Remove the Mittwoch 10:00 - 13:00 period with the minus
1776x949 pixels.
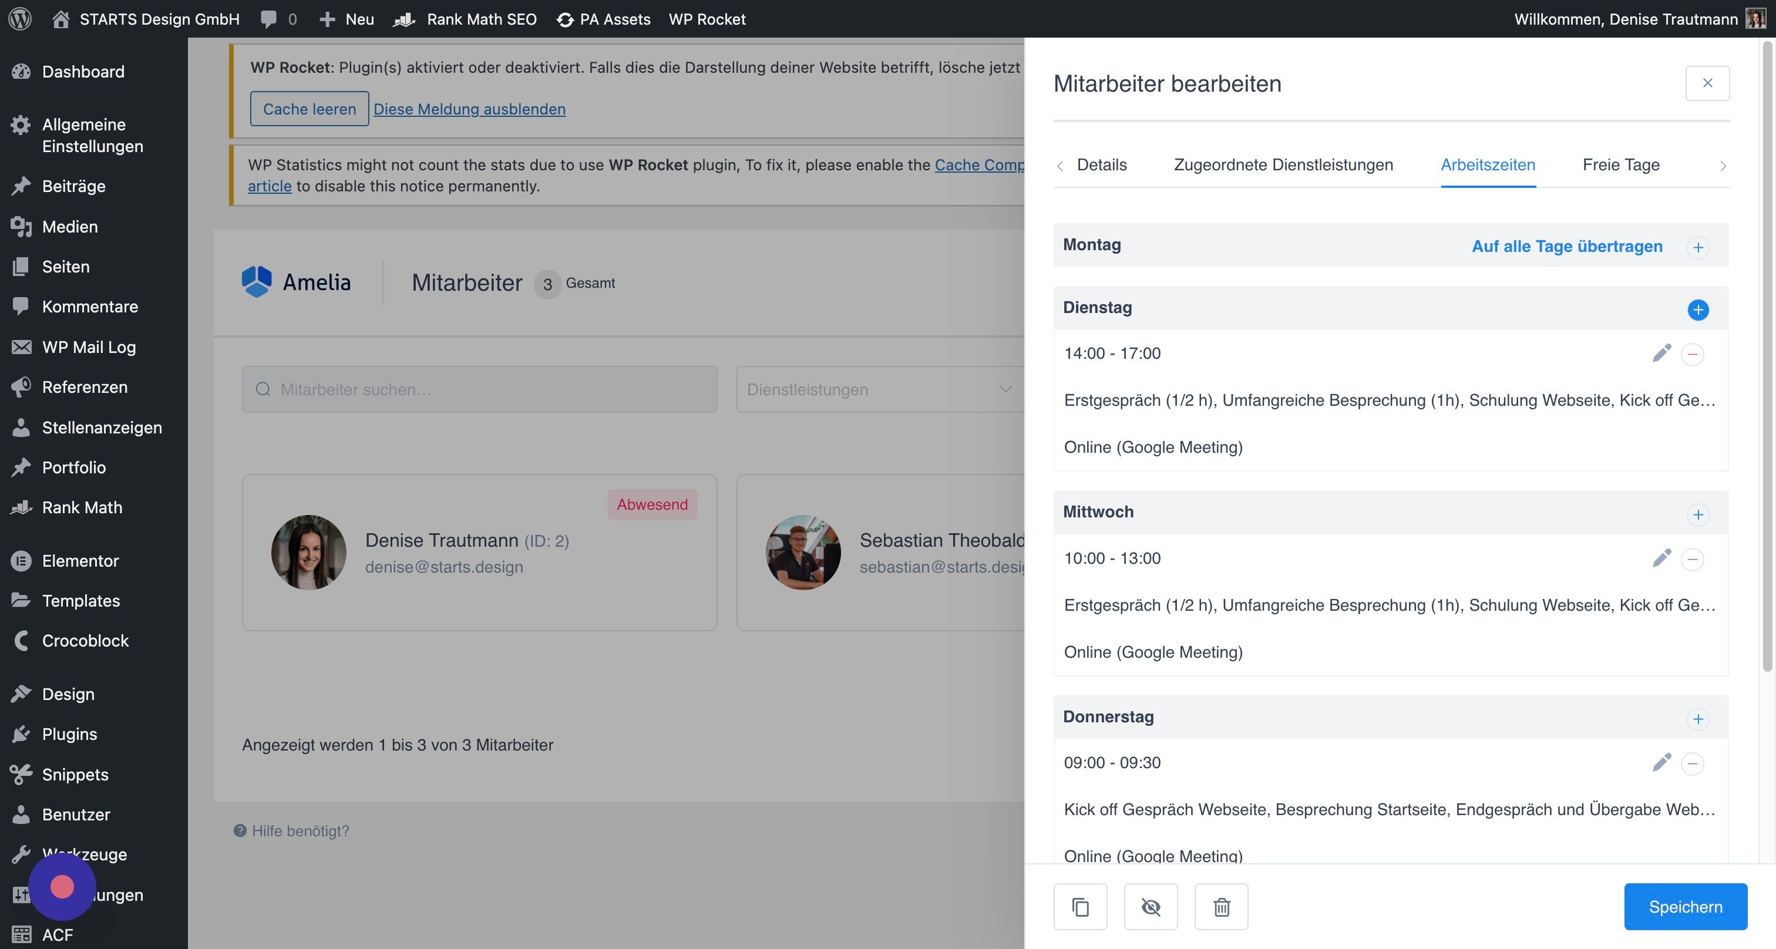click(1692, 559)
